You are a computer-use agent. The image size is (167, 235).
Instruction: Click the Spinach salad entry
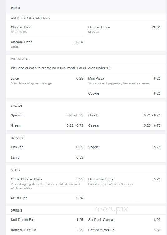point(47,115)
